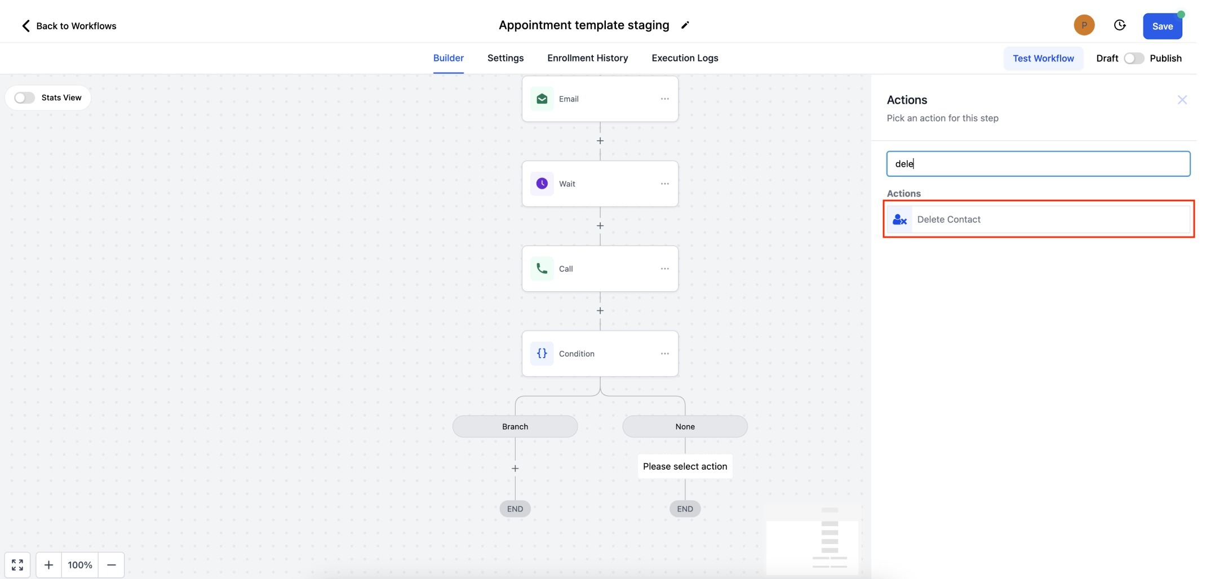Edit workflow name with pencil icon

tap(685, 25)
